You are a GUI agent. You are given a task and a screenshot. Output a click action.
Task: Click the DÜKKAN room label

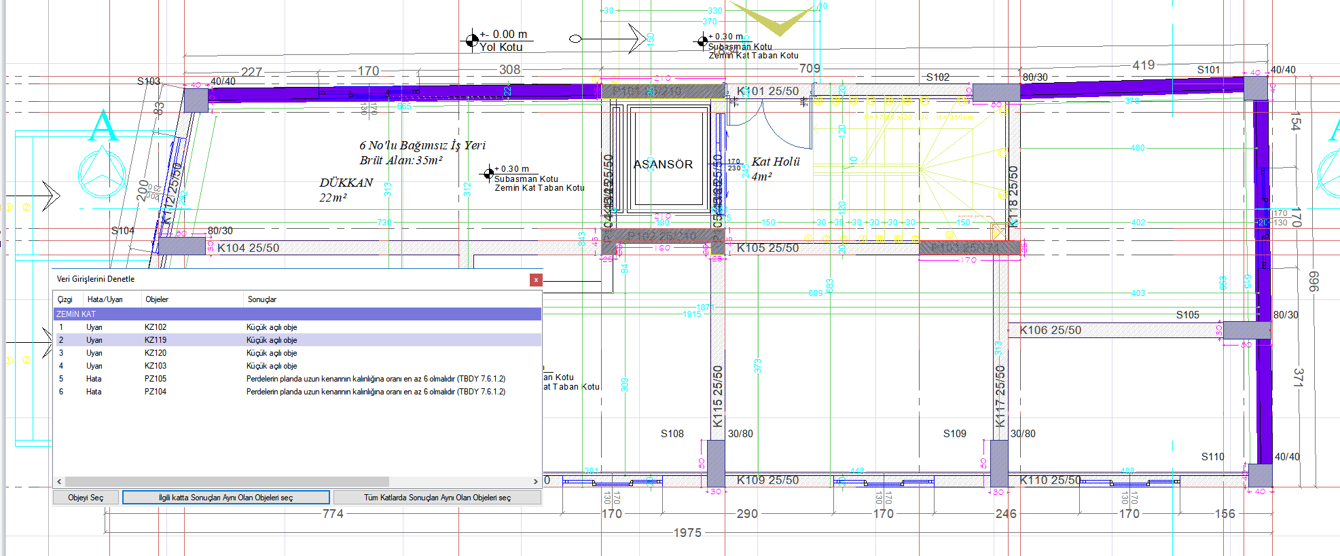pyautogui.click(x=346, y=183)
